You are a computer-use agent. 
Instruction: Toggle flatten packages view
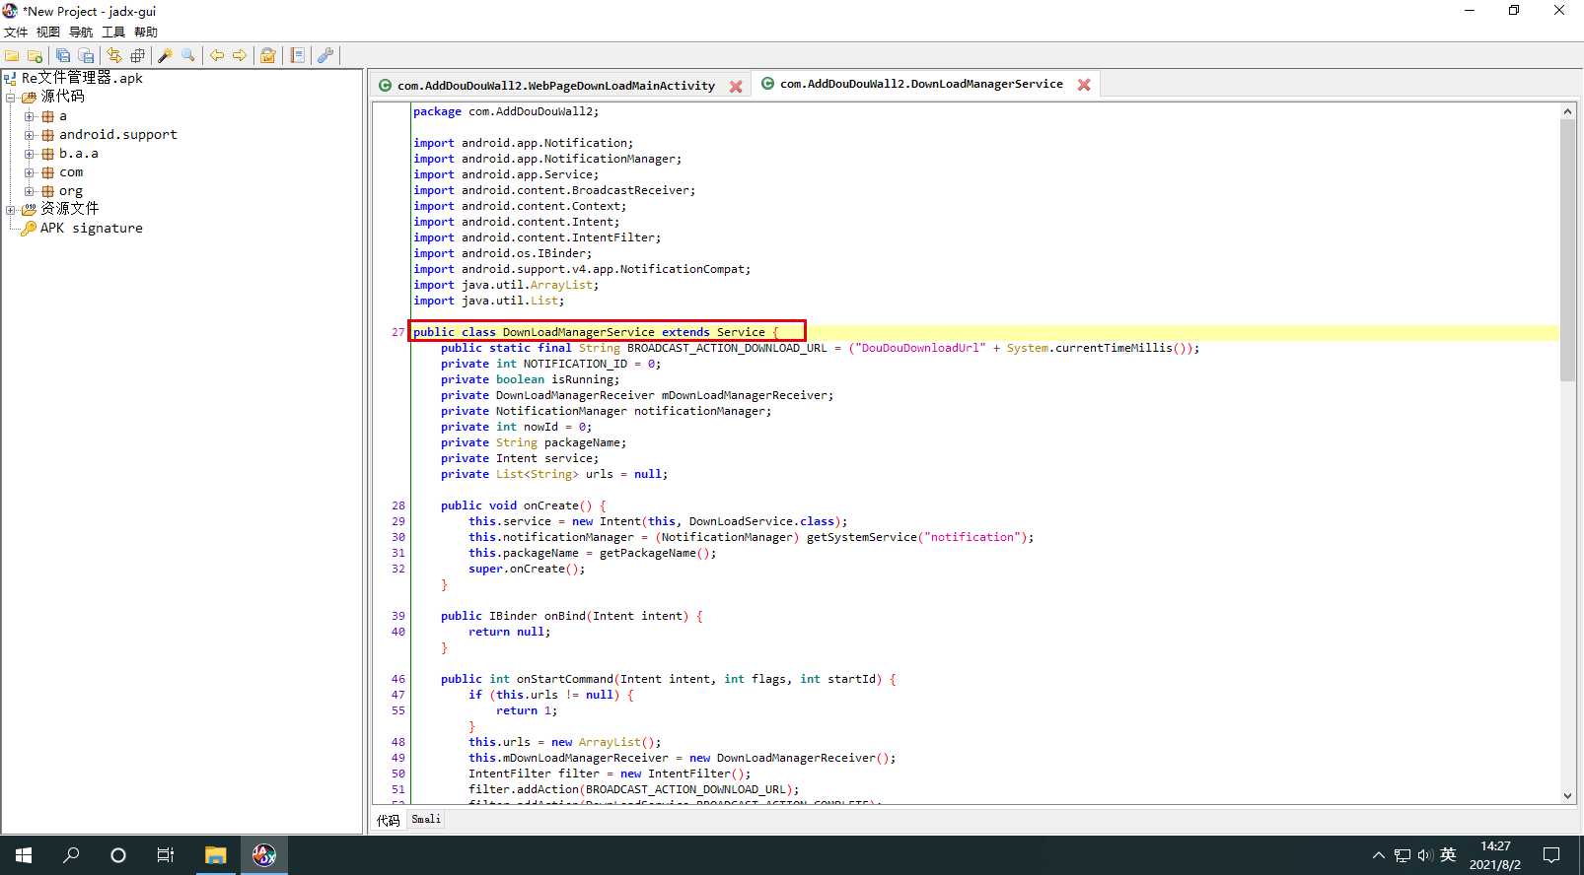click(138, 56)
